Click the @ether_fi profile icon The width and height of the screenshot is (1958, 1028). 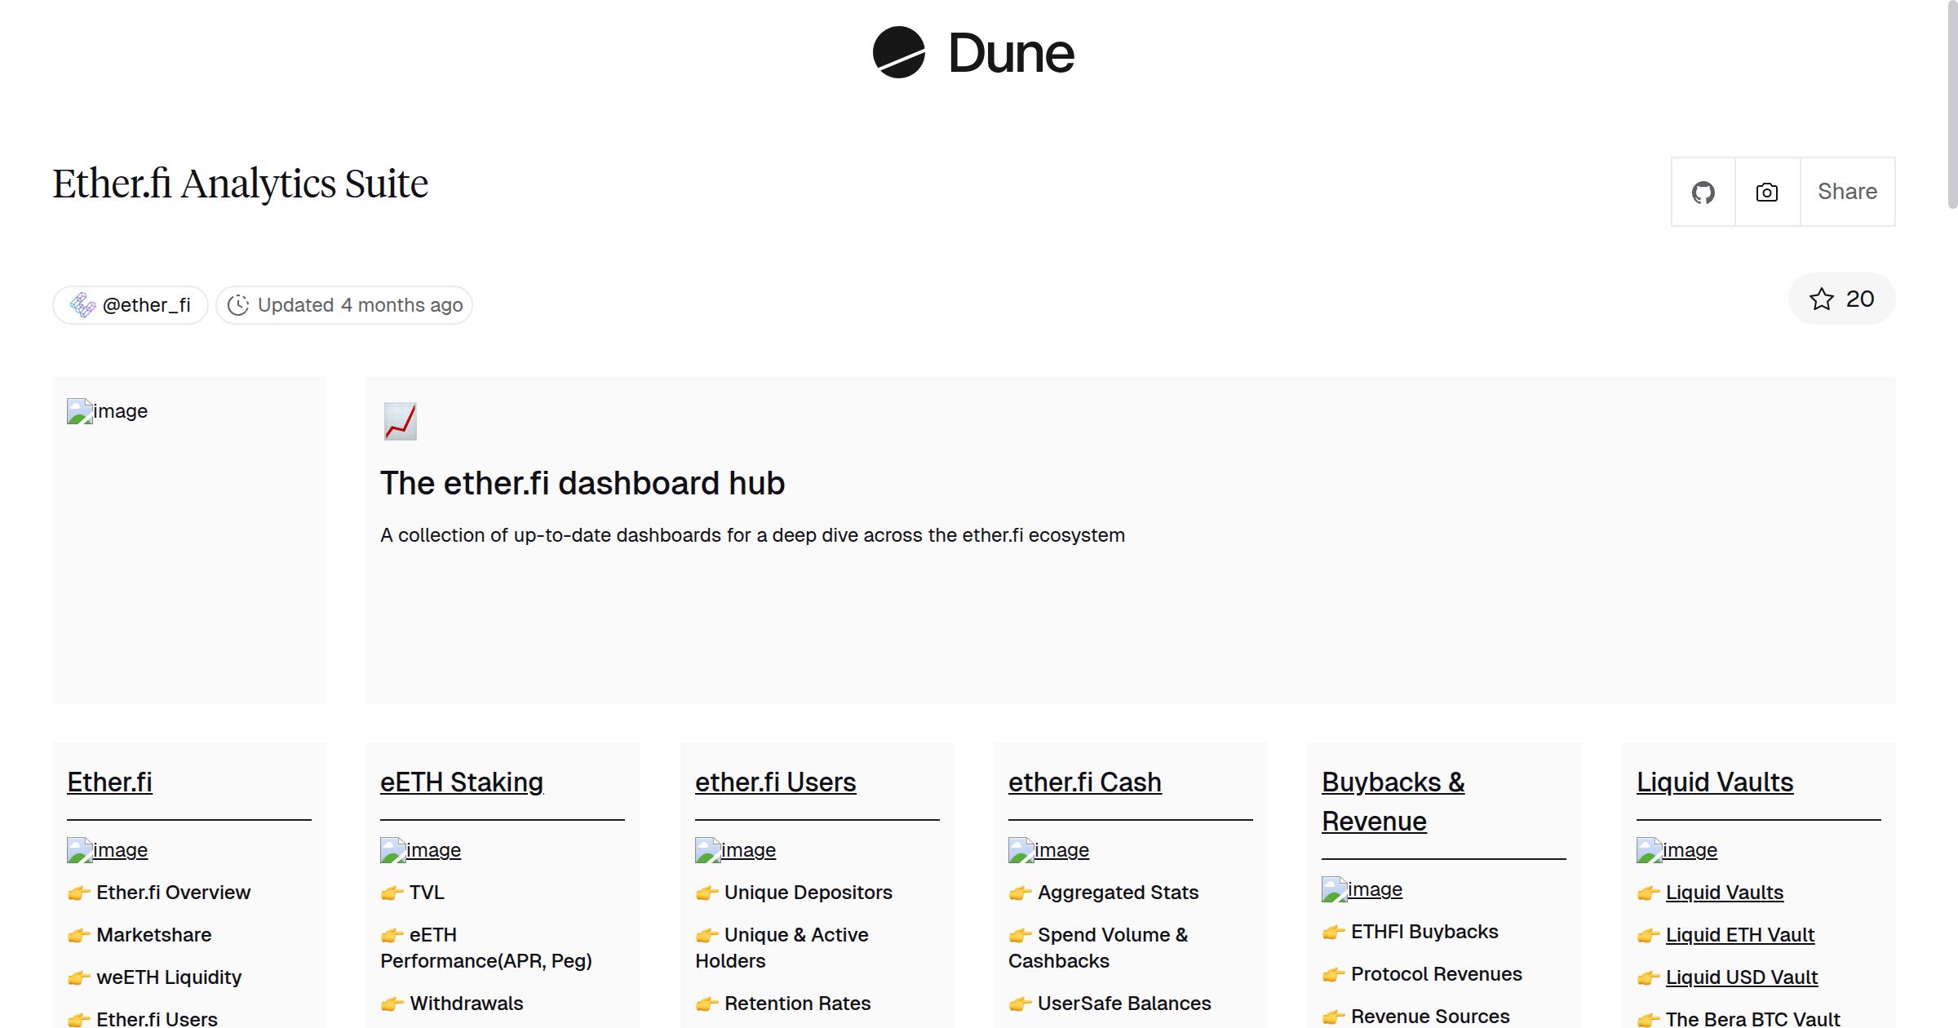[82, 304]
